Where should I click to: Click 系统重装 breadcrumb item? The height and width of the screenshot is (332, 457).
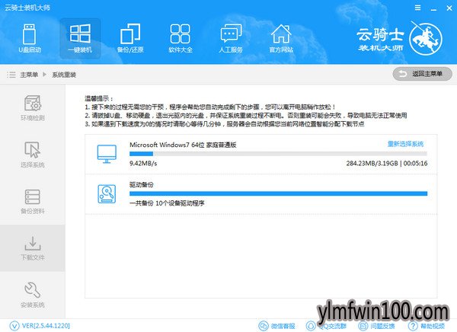tap(64, 75)
